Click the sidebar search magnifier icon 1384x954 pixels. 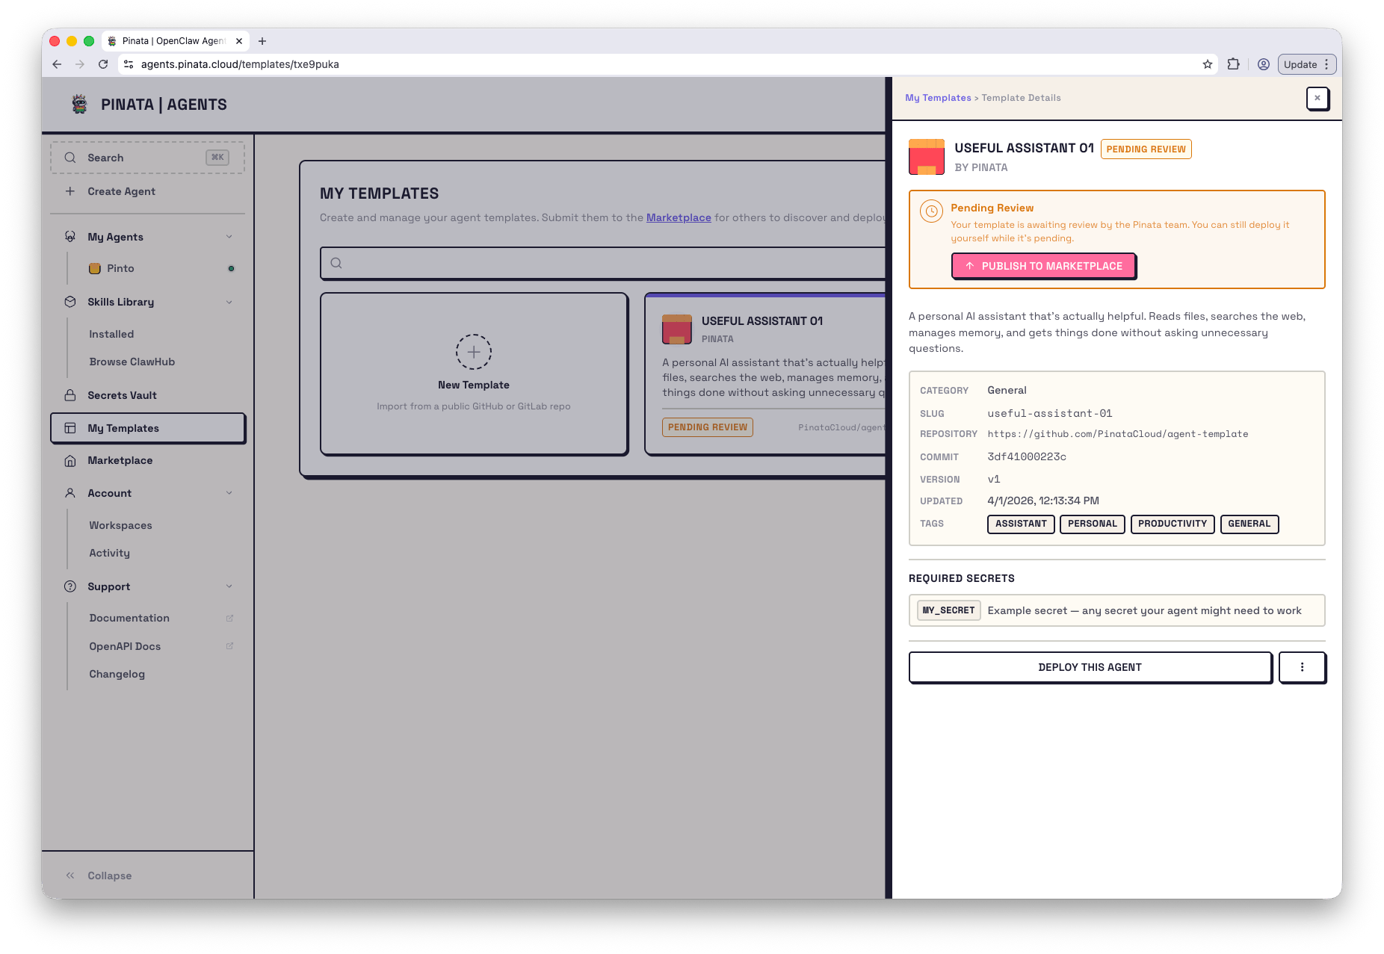(70, 158)
